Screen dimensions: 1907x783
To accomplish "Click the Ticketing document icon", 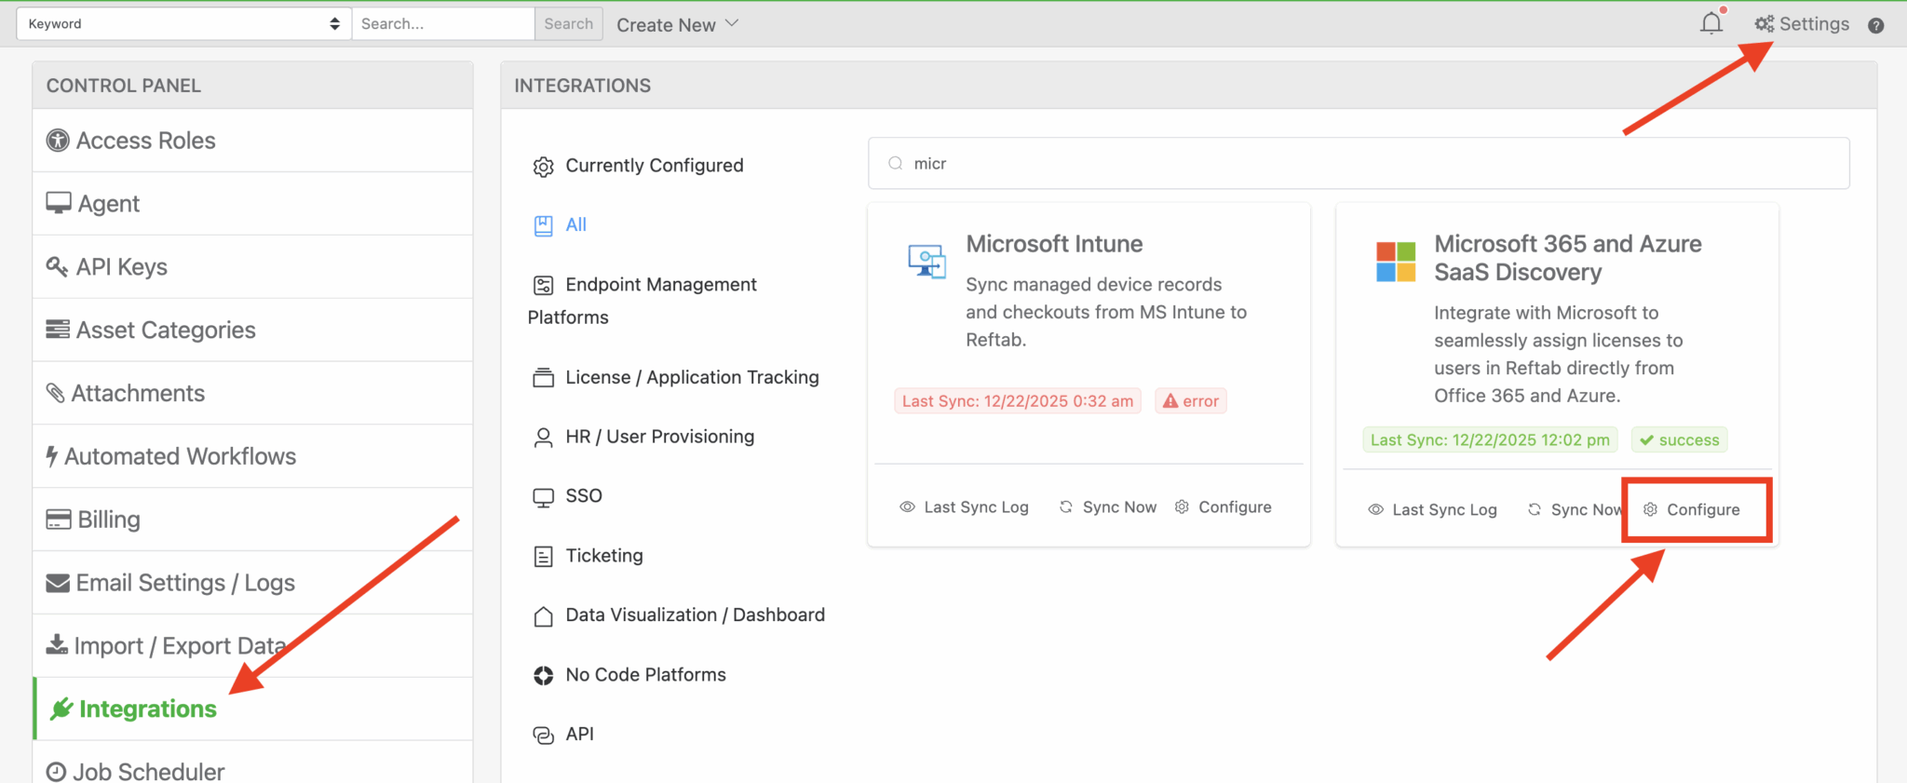I will [543, 557].
